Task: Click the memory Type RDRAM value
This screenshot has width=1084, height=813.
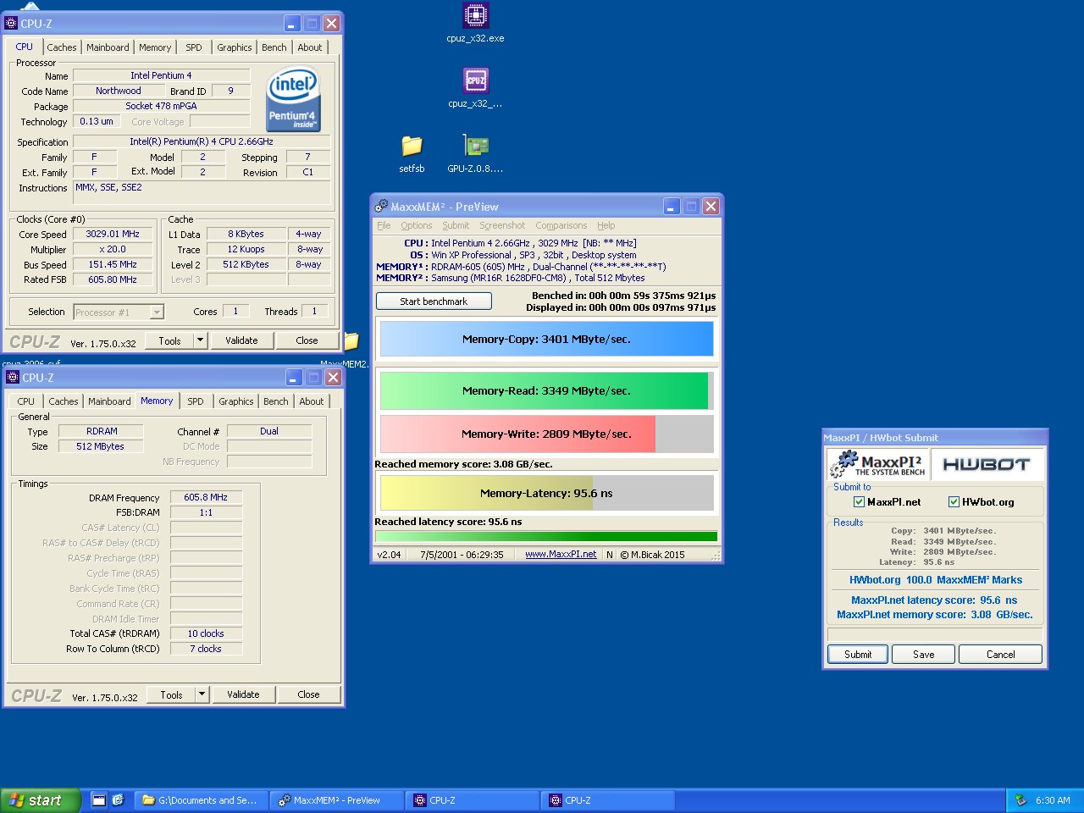Action: click(102, 431)
